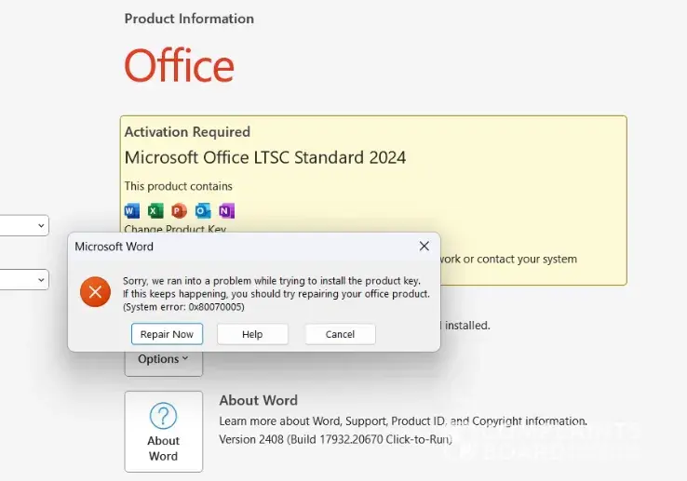Click the Version 2408 build text

(x=335, y=438)
